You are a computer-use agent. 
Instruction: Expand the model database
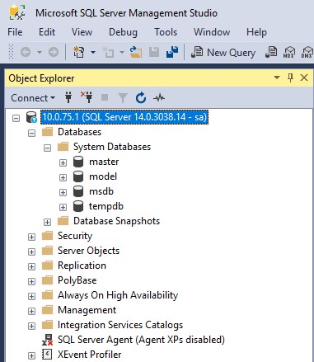point(63,178)
